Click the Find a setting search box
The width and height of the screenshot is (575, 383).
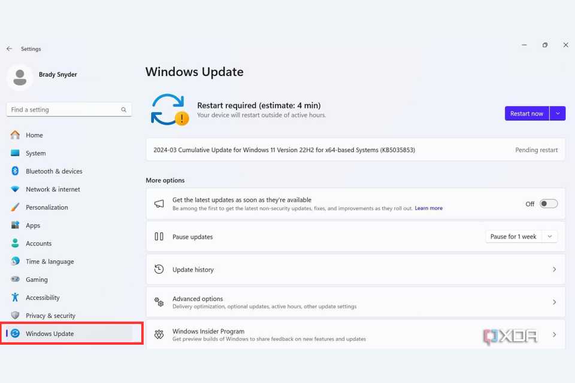tap(69, 110)
